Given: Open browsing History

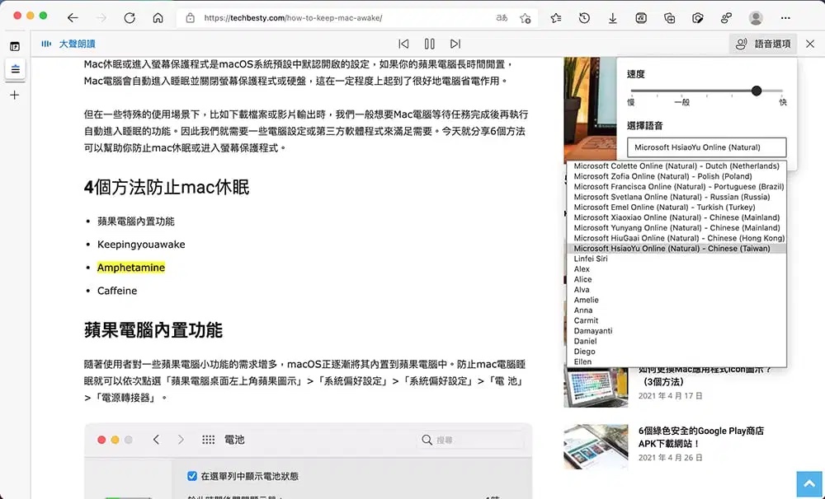Looking at the screenshot, I should click(x=584, y=18).
